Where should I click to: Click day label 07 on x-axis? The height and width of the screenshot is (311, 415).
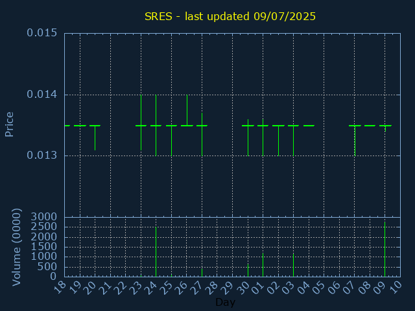[x=350, y=288]
